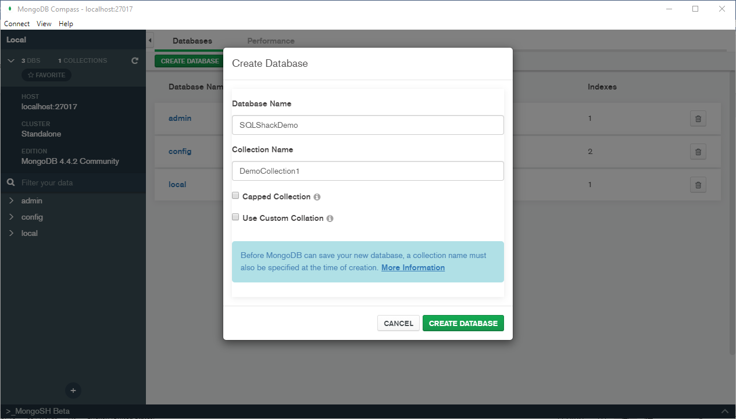Switch to the Databases tab

192,41
